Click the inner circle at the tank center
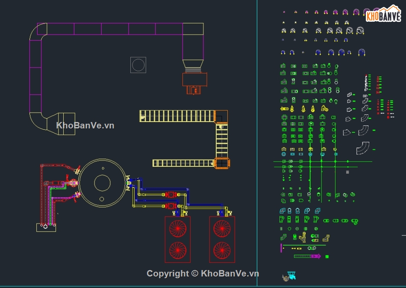This screenshot has width=406, height=288. coord(102,183)
